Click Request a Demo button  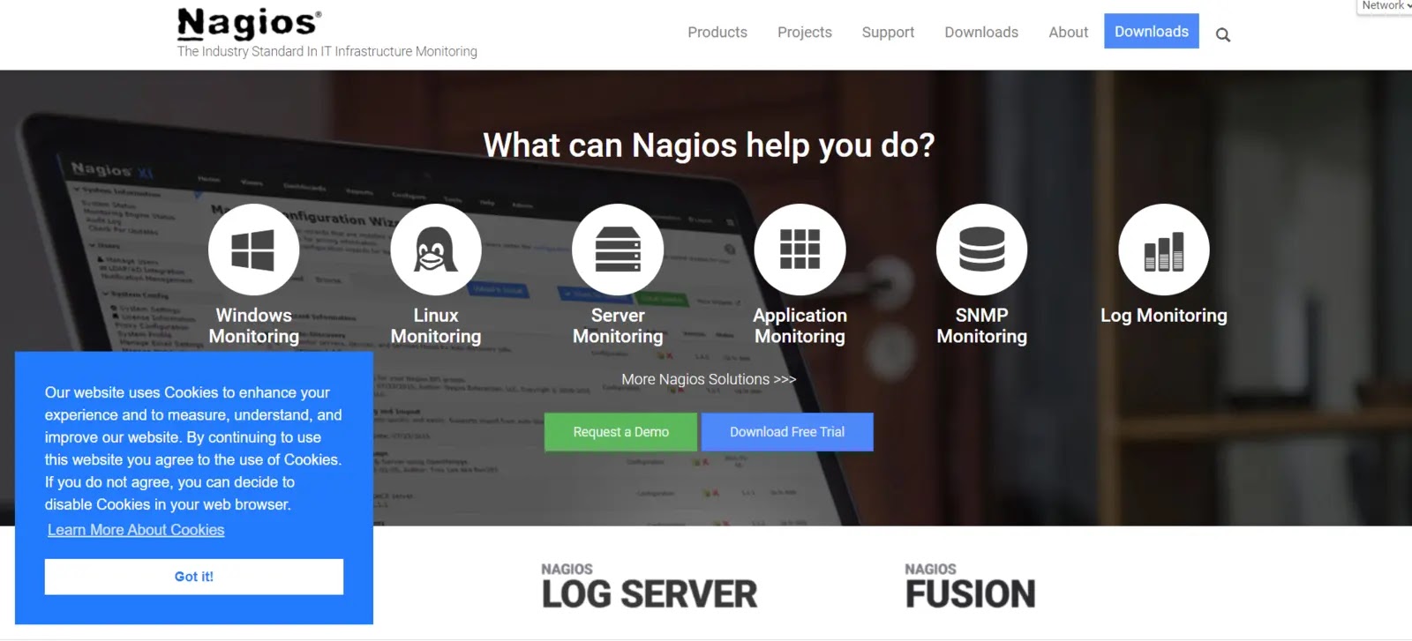coord(620,432)
